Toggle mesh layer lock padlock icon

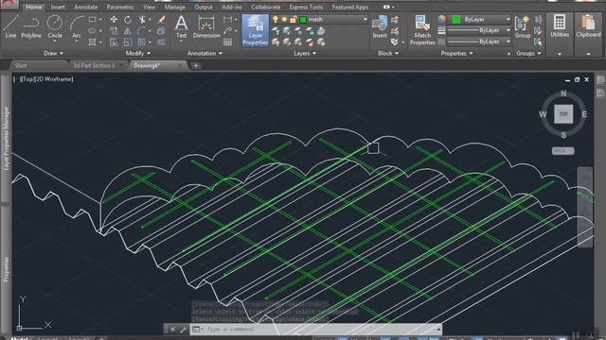[294, 19]
